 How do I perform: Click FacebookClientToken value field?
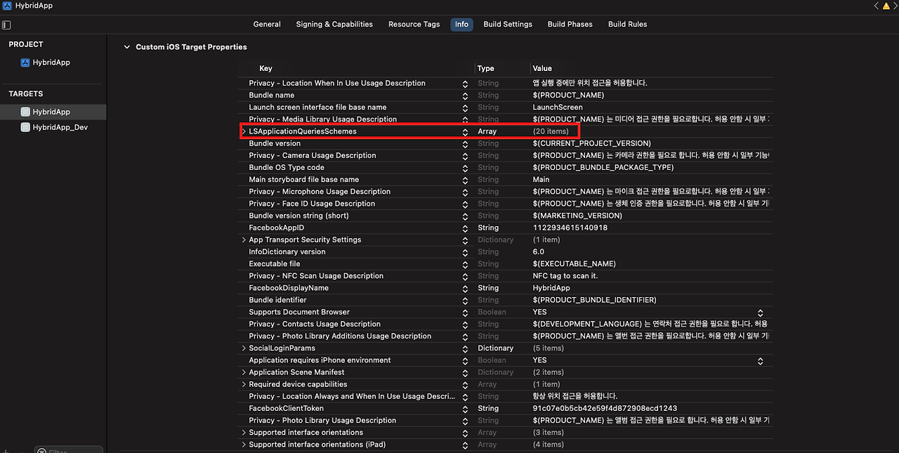[x=604, y=409]
